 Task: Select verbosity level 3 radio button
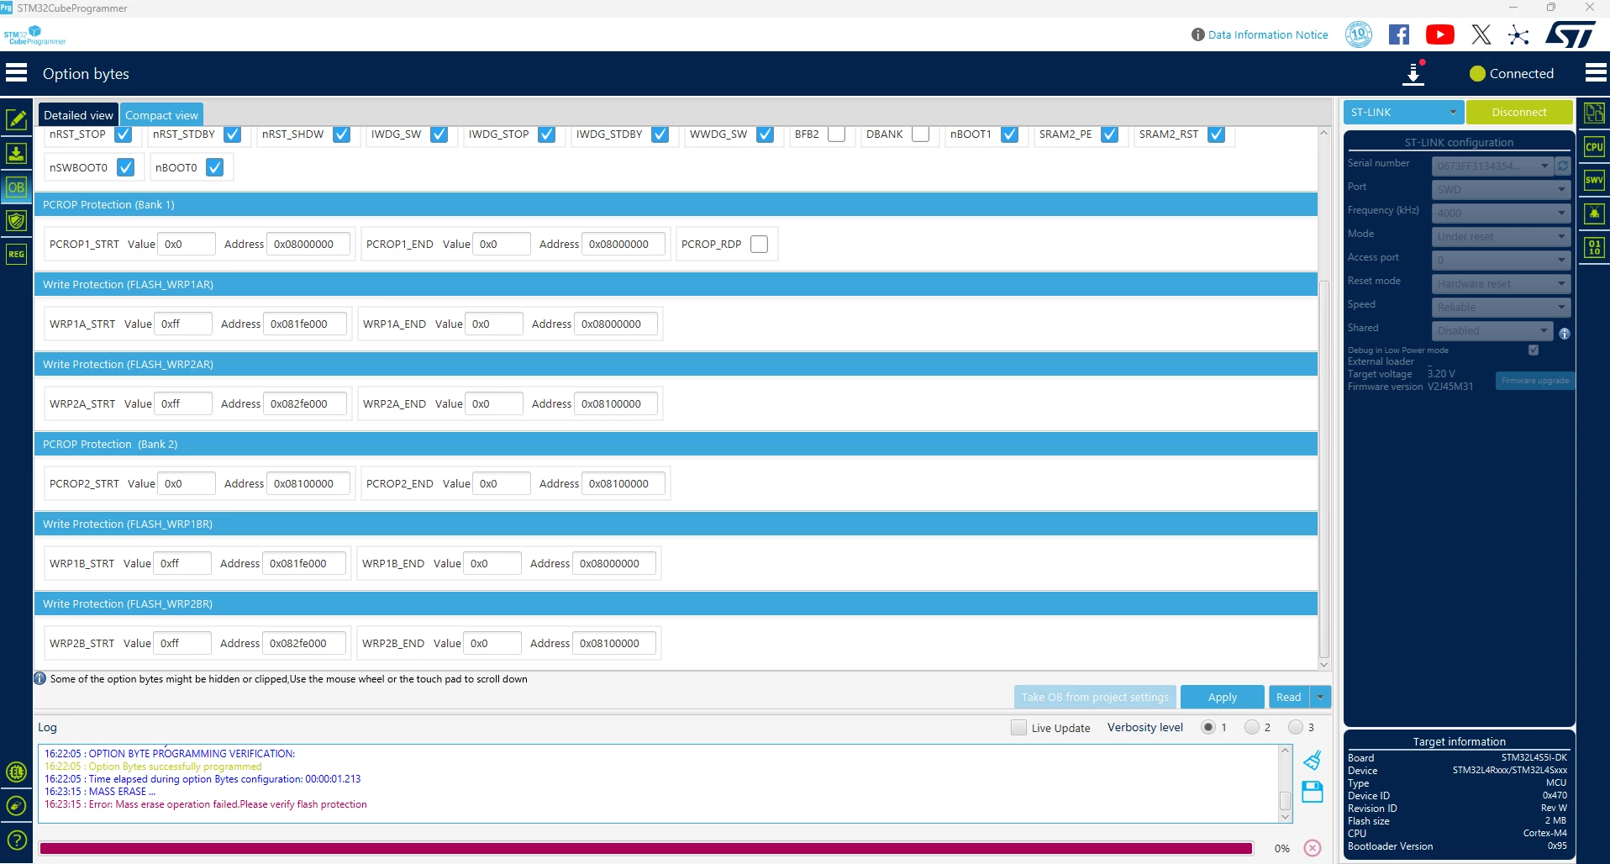click(x=1296, y=727)
